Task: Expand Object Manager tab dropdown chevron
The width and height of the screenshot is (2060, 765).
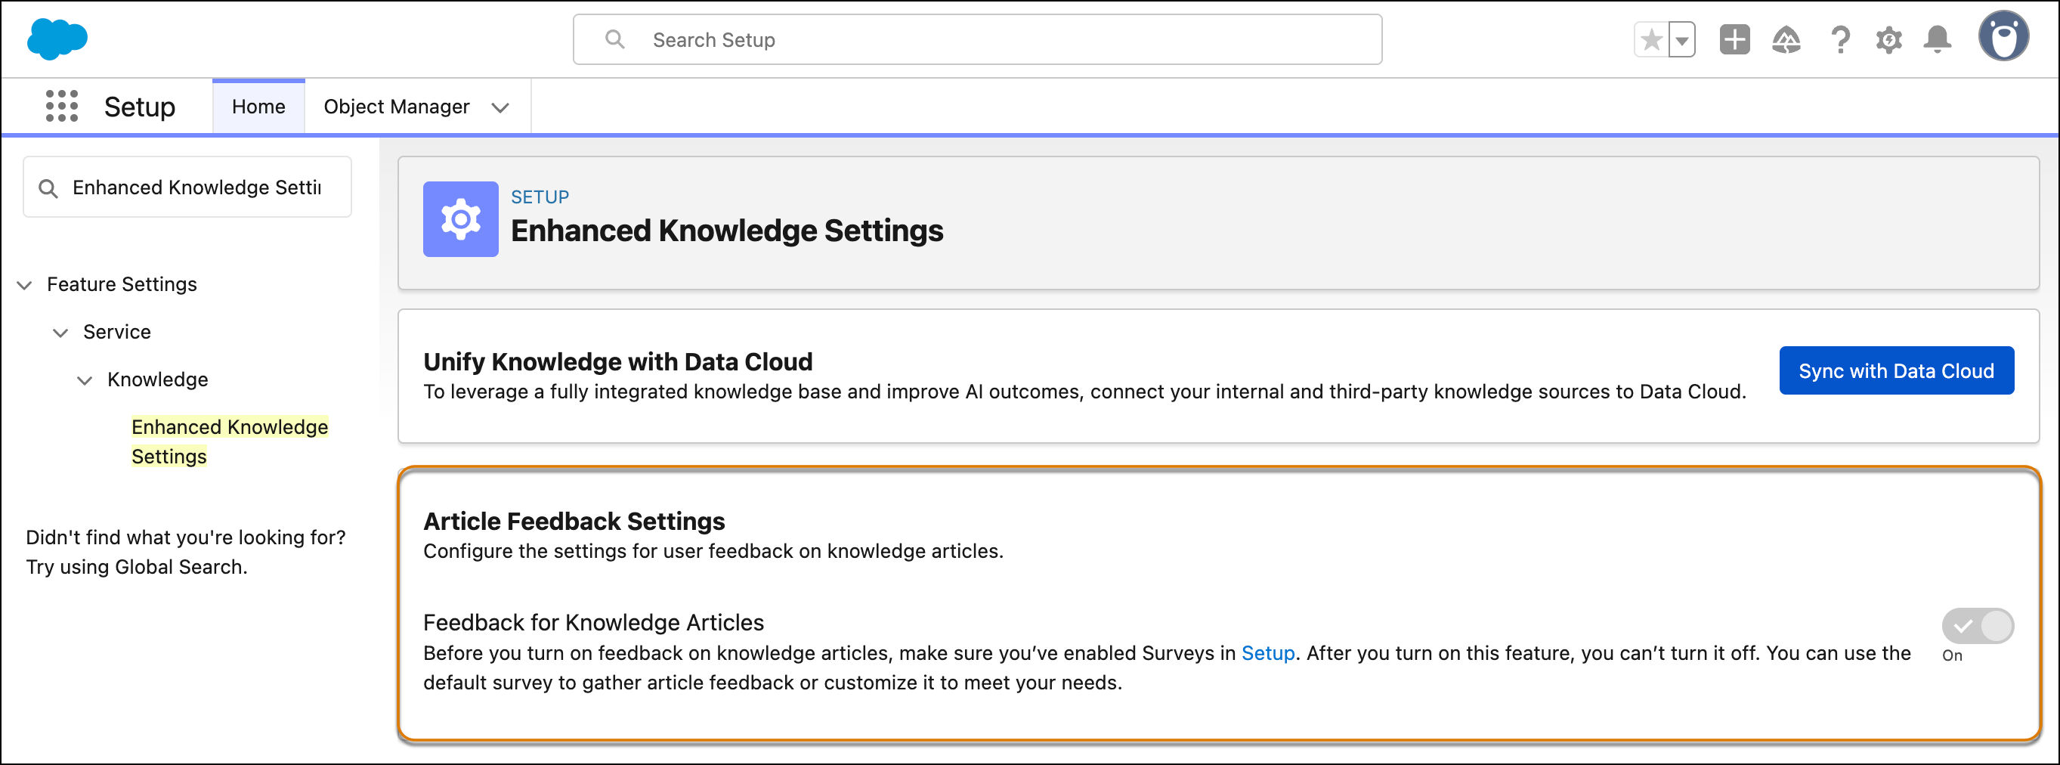Action: pos(500,107)
